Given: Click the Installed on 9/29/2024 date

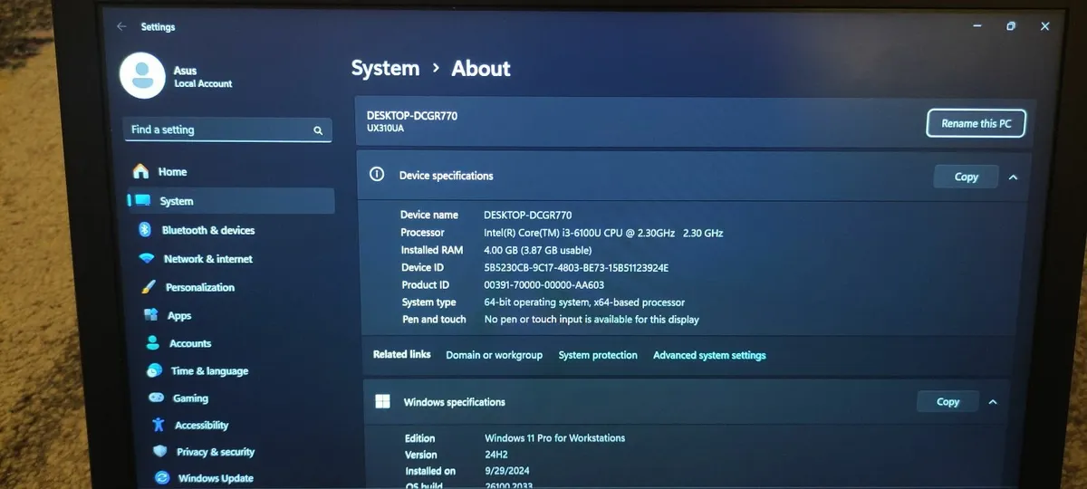Looking at the screenshot, I should (505, 472).
